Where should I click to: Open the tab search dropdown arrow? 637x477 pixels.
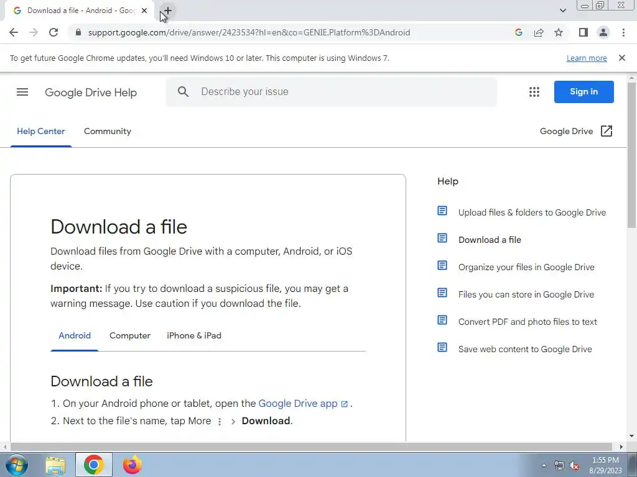(x=562, y=11)
